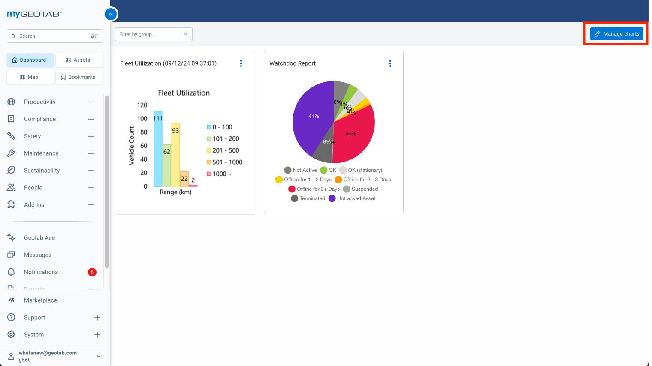Check Notifications with the bell icon
Viewport: 652px width, 366px height.
[x=11, y=272]
